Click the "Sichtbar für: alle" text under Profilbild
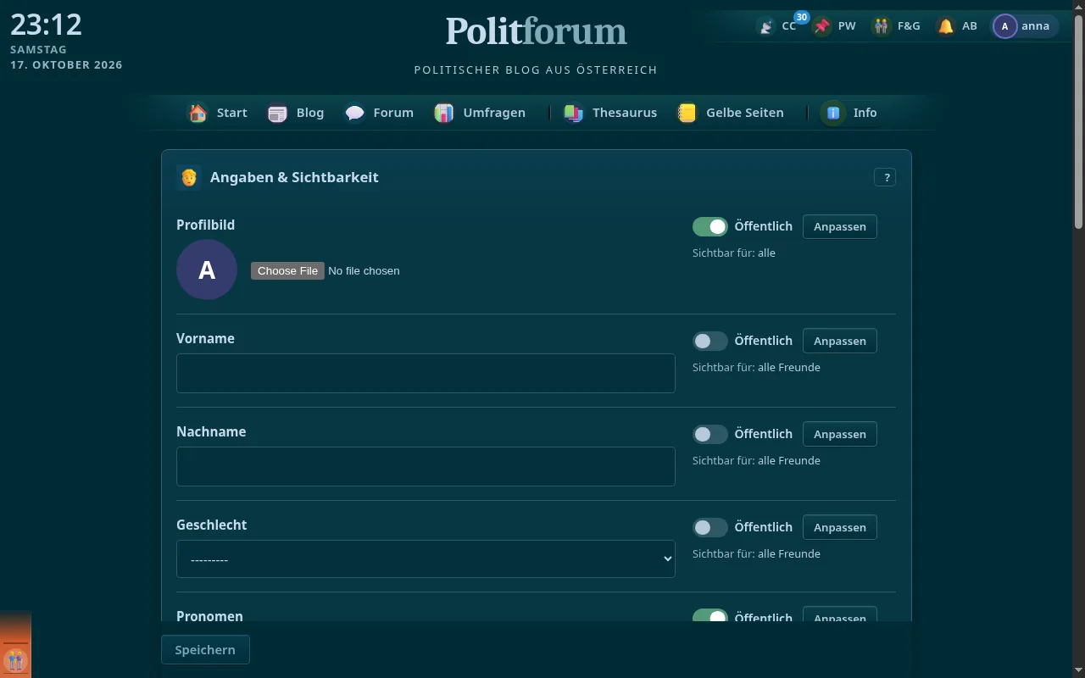Image resolution: width=1085 pixels, height=678 pixels. pyautogui.click(x=734, y=253)
